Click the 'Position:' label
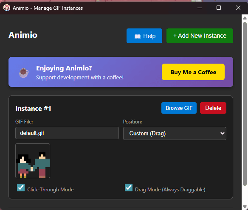 click(x=132, y=122)
